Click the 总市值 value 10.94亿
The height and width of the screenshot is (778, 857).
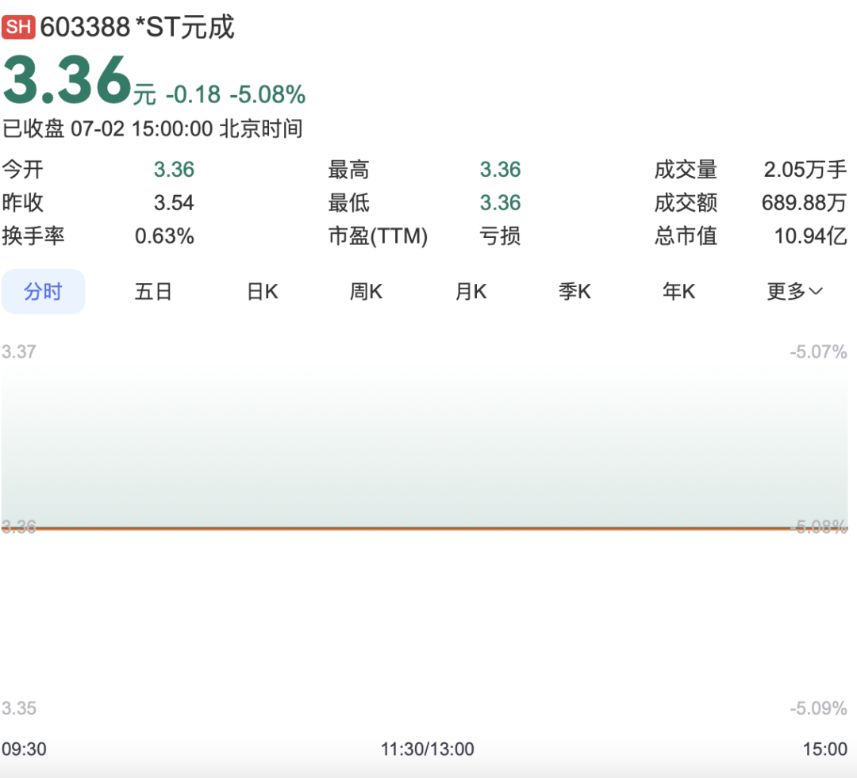(x=808, y=236)
